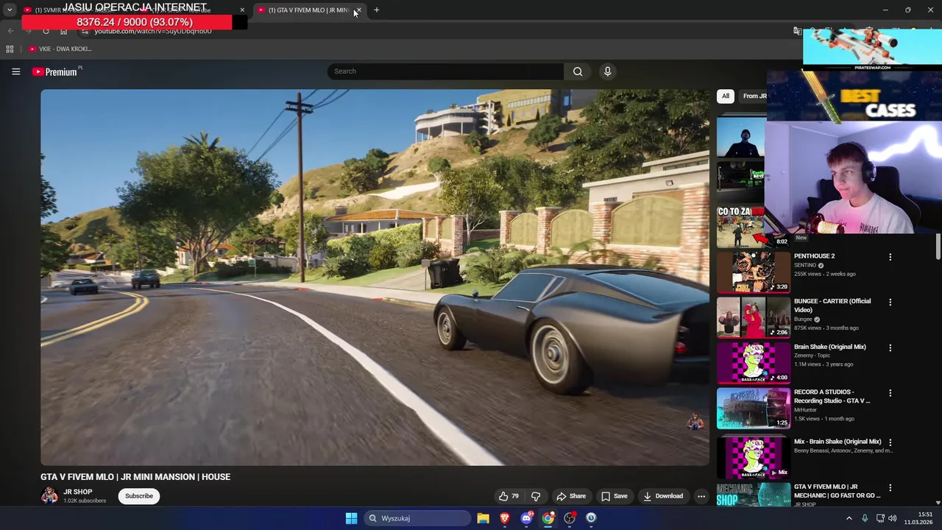Open options for Mix - Brain Shake

[890, 442]
